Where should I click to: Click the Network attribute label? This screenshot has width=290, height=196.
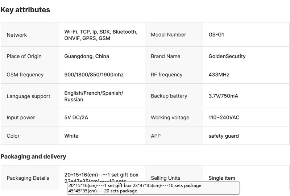pyautogui.click(x=17, y=35)
